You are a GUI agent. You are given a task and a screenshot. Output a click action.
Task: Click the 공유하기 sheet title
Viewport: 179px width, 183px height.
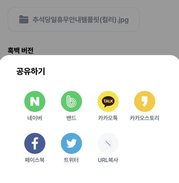(31, 71)
